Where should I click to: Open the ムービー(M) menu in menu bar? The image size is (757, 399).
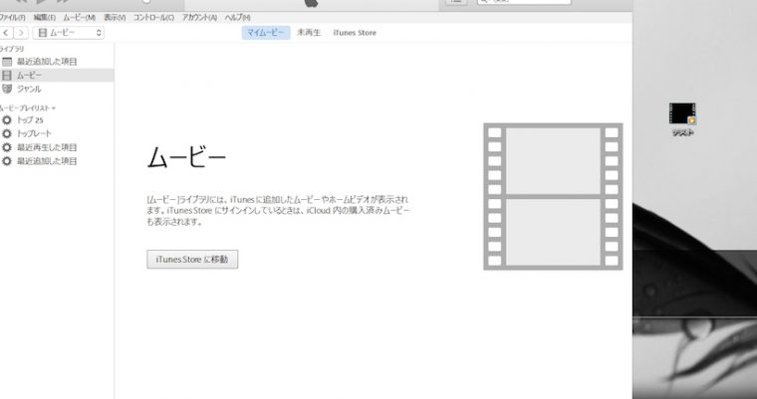pos(79,17)
